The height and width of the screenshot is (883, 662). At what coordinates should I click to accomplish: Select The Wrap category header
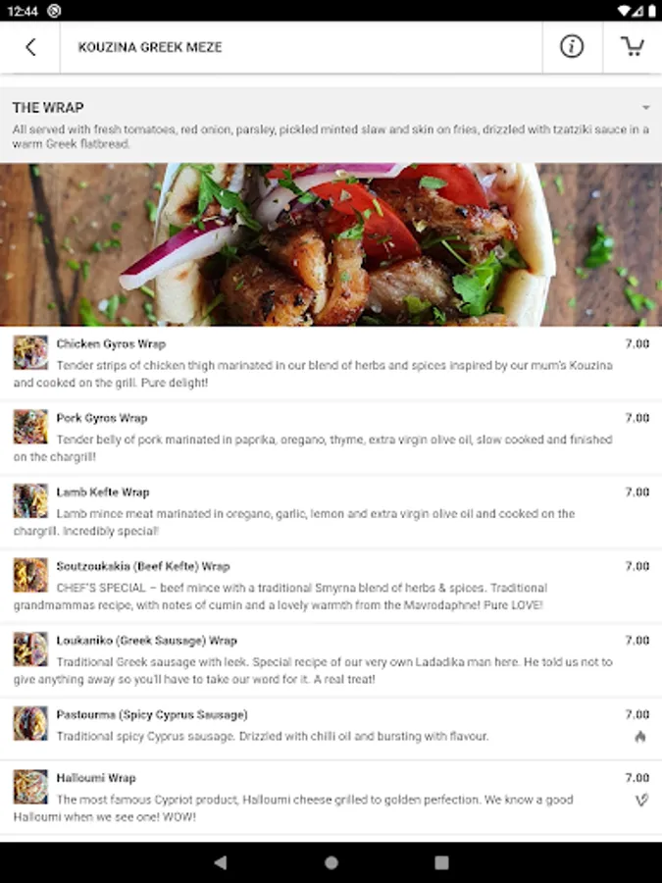(x=331, y=125)
